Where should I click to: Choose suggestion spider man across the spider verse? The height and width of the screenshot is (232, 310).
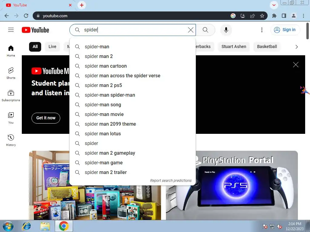pyautogui.click(x=133, y=76)
